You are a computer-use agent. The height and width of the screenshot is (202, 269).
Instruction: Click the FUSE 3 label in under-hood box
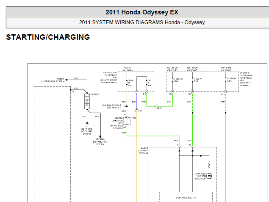(x=150, y=83)
